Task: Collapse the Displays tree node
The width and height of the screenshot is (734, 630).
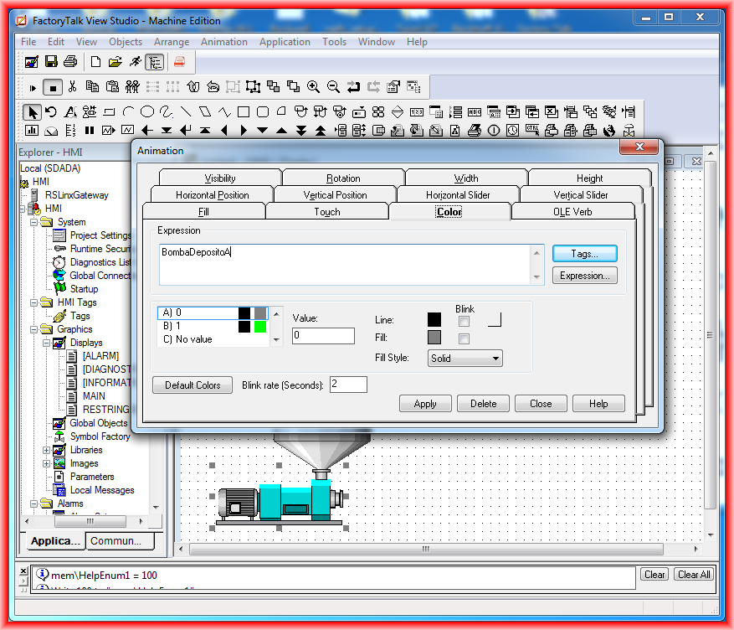Action: 47,343
